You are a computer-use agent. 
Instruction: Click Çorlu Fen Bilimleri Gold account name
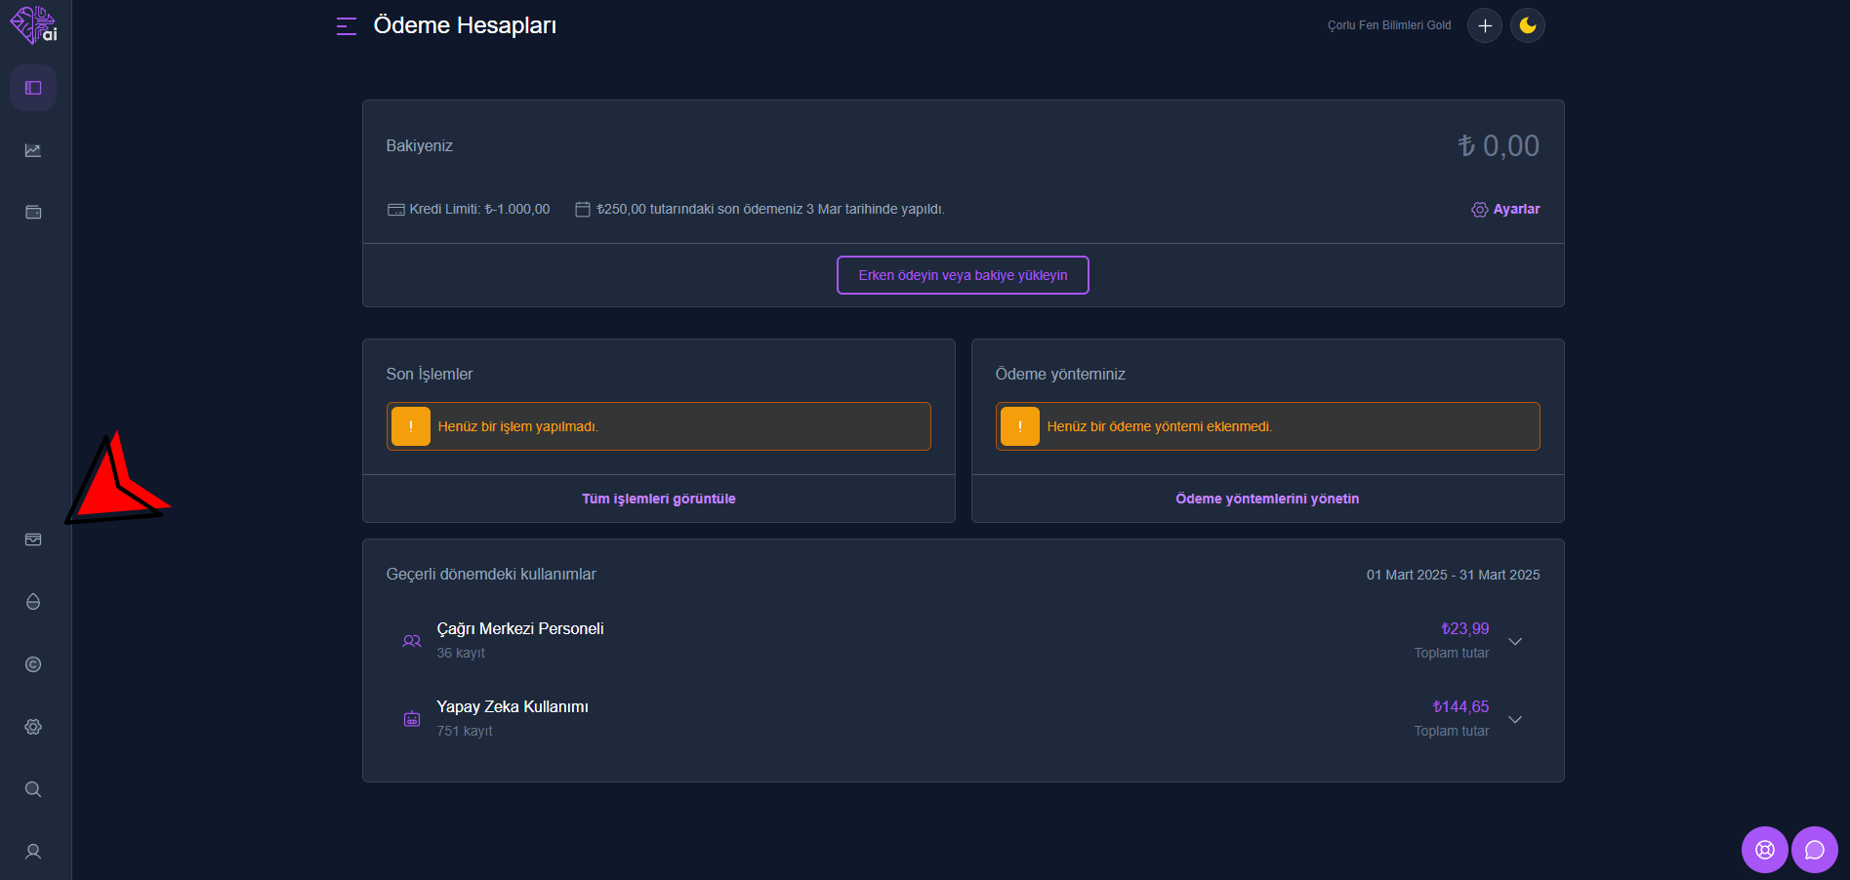1389,25
